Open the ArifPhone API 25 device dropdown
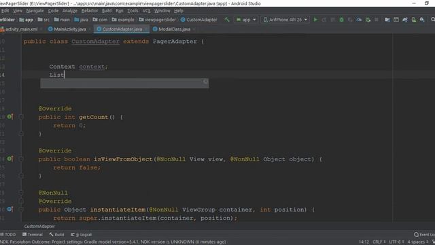This screenshot has width=435, height=245. (285, 20)
